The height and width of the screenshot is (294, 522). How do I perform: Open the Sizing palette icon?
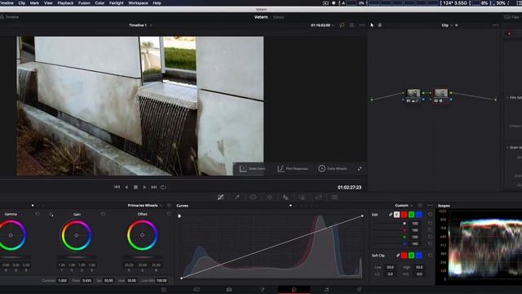point(318,198)
